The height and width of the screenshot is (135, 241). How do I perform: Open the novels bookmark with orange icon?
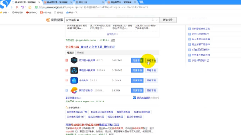coord(46,12)
